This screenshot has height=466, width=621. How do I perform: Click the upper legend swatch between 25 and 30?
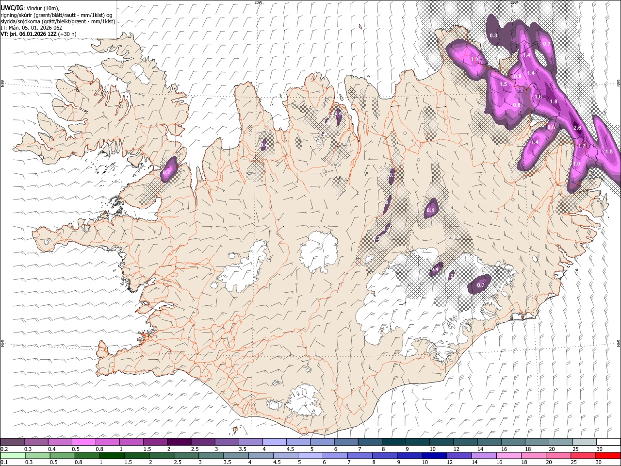pyautogui.click(x=584, y=442)
